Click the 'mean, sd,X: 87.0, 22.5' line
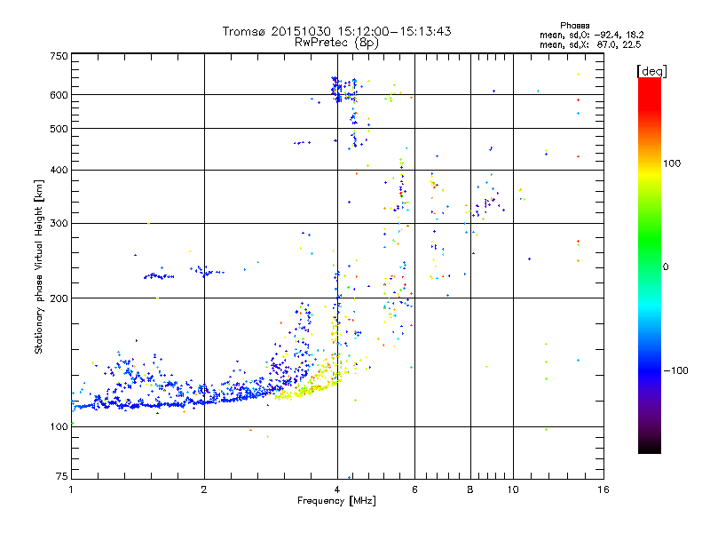The image size is (710, 533). (x=590, y=44)
